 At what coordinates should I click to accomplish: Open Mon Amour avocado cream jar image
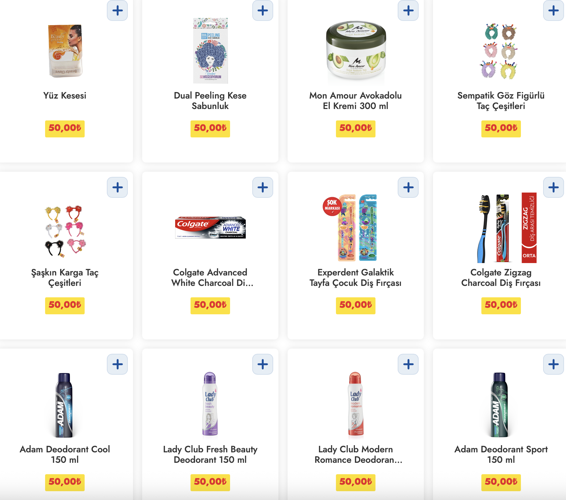coord(356,51)
